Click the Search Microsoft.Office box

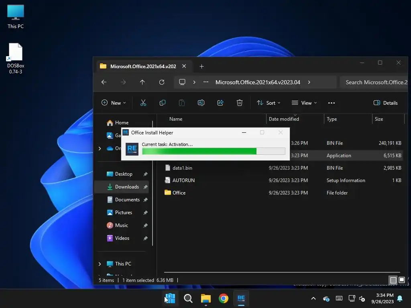click(x=374, y=82)
